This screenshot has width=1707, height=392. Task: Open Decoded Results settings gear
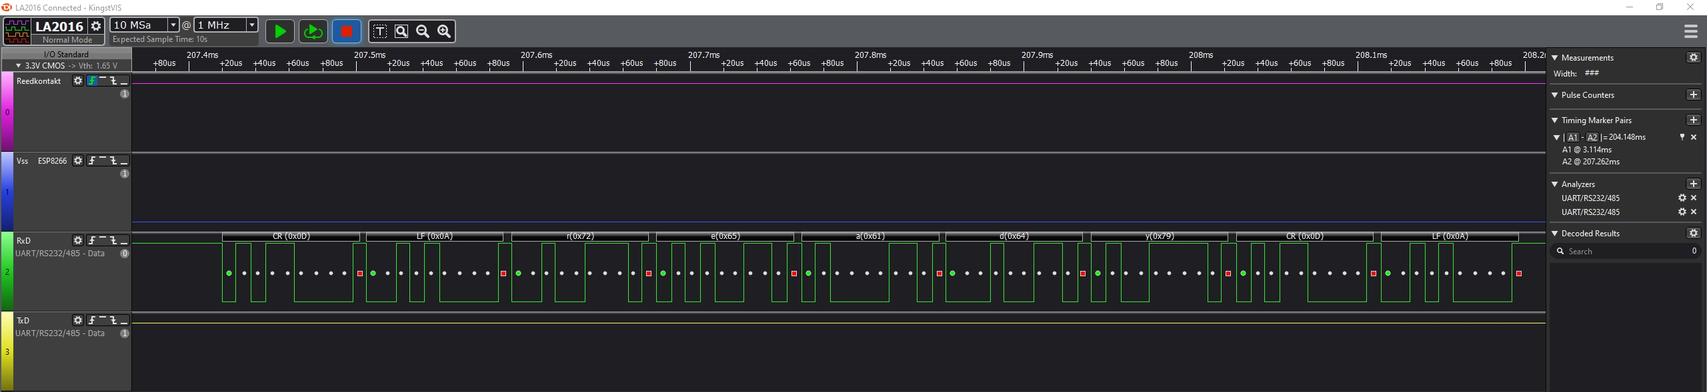tap(1693, 233)
